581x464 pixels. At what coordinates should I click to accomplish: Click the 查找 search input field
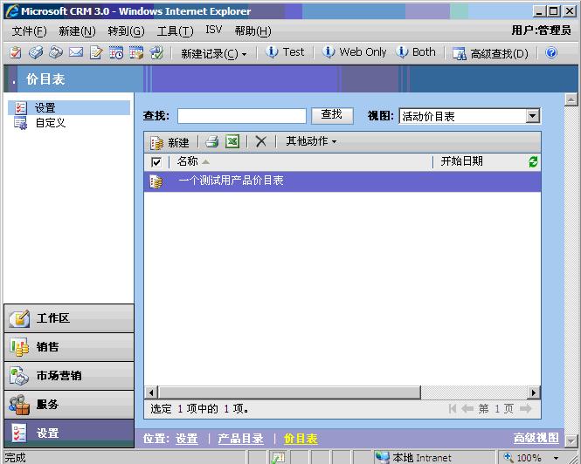(x=242, y=116)
